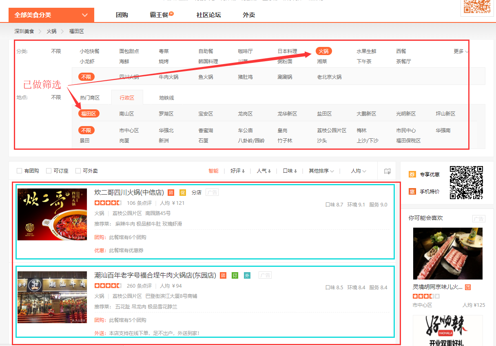This screenshot has width=496, height=346.
Task: Choose the 西餐 category
Action: 401,51
